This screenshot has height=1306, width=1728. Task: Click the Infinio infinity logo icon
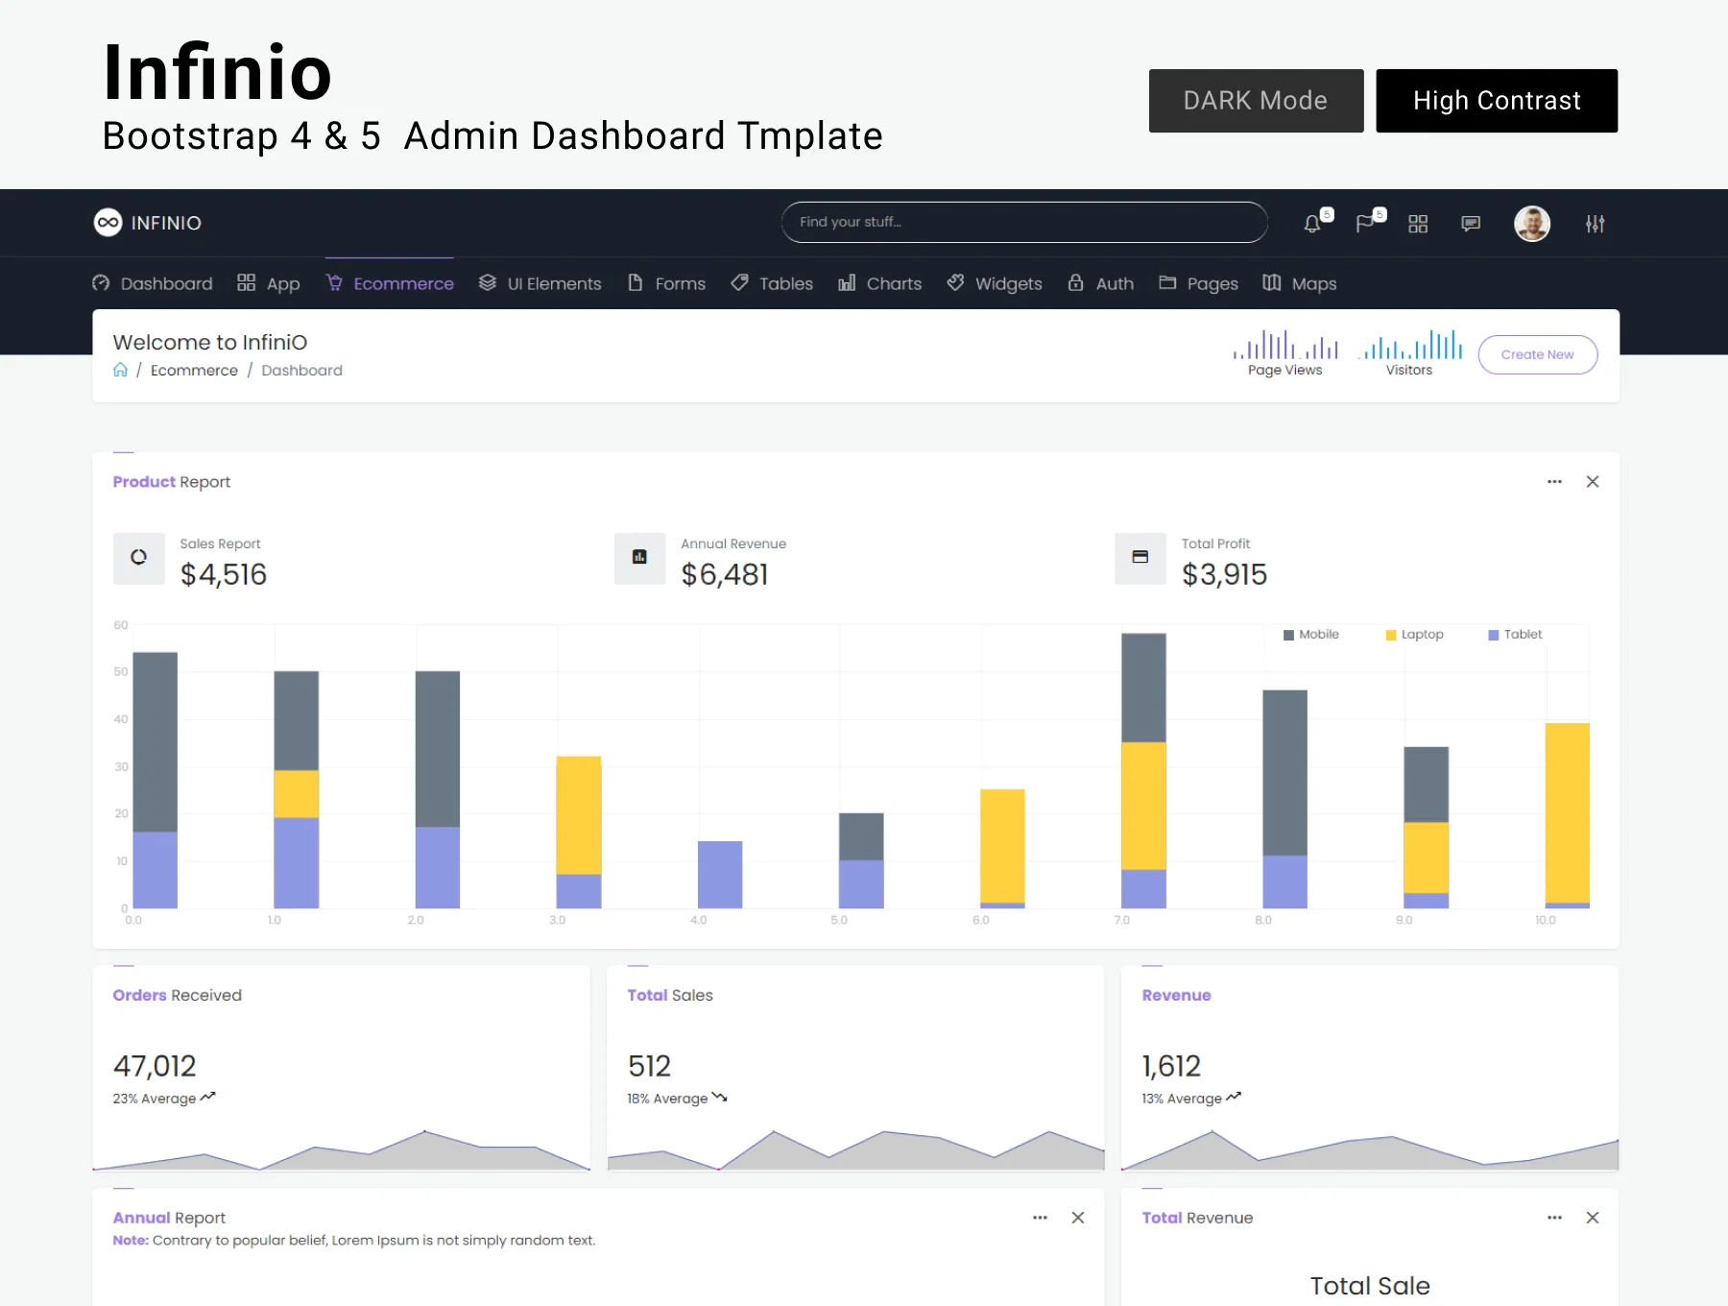[x=108, y=223]
